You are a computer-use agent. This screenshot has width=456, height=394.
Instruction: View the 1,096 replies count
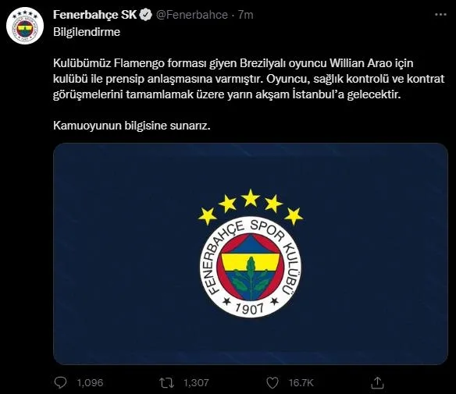pyautogui.click(x=90, y=382)
